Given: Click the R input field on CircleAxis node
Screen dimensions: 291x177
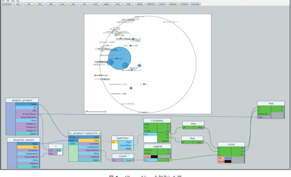Looking at the screenshot, I should coord(150,131).
